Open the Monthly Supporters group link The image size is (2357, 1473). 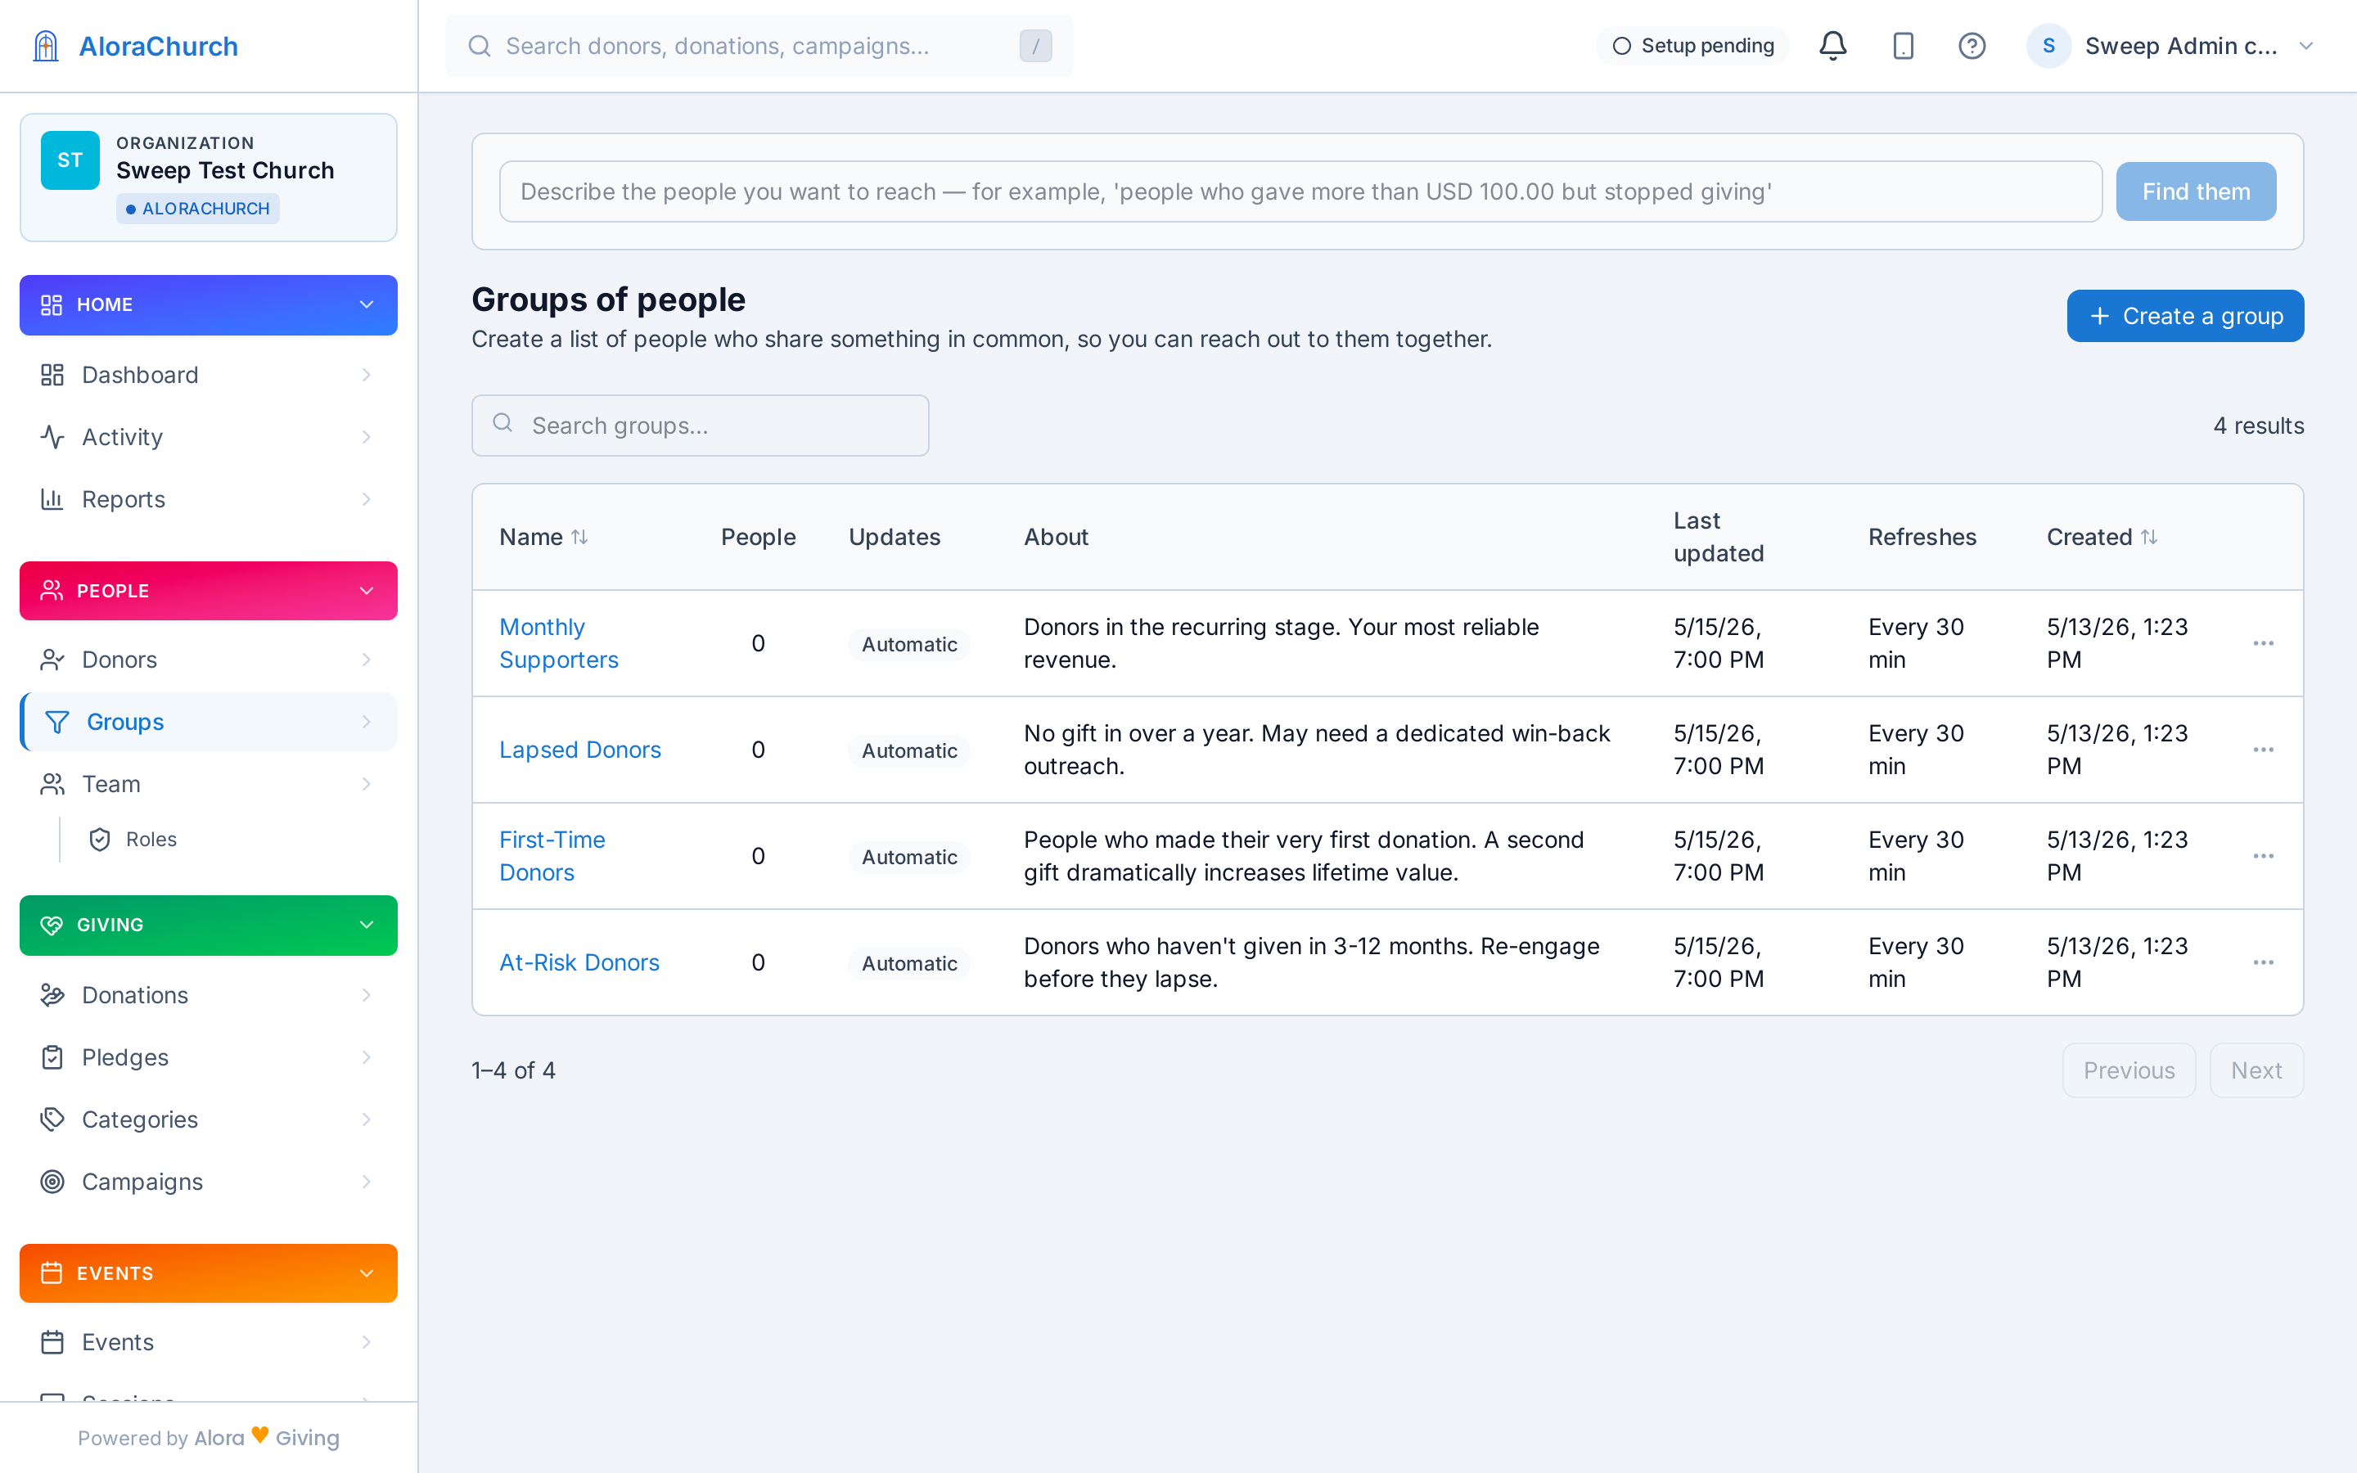coord(558,643)
